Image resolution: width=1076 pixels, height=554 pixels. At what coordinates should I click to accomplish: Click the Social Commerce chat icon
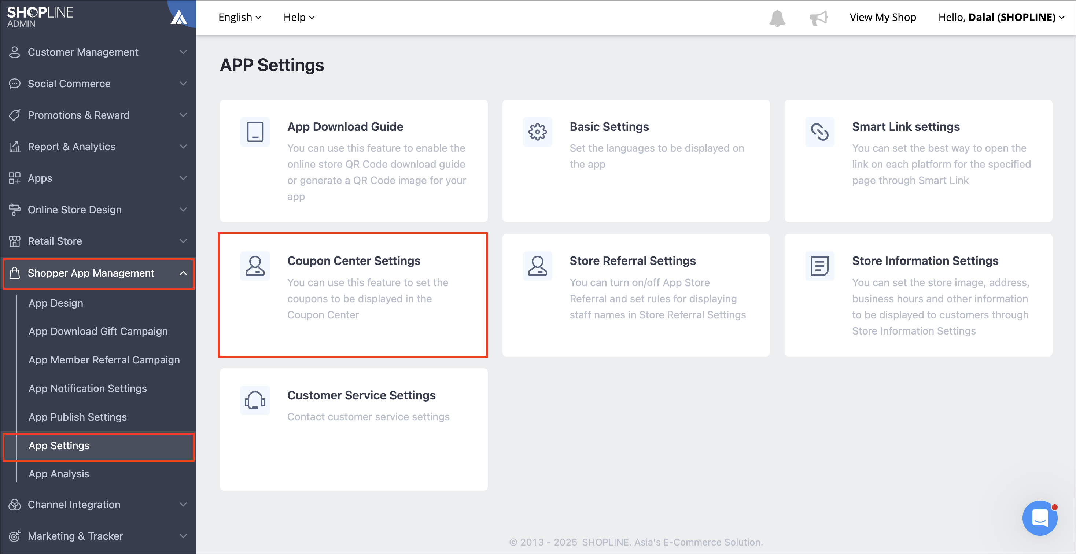click(15, 84)
